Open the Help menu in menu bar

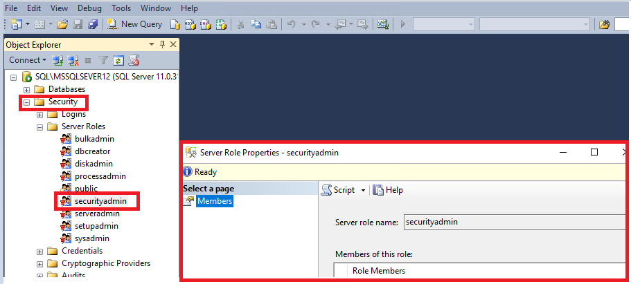click(189, 8)
